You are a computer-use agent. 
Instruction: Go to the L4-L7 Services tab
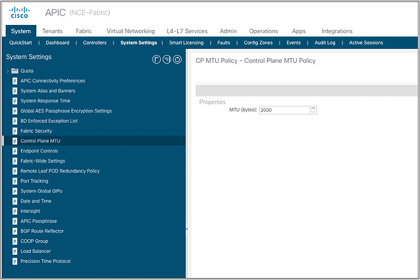tap(187, 31)
